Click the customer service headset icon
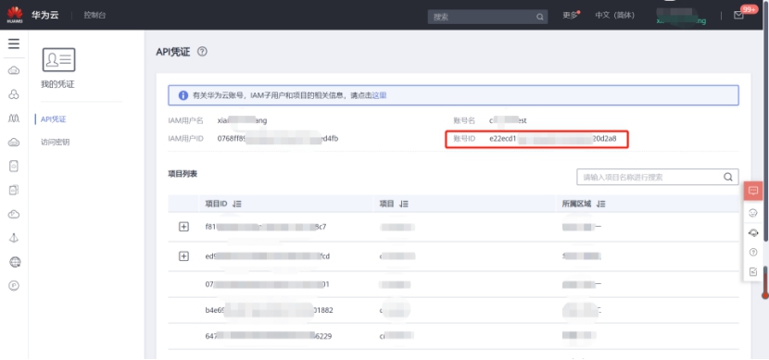 (754, 232)
